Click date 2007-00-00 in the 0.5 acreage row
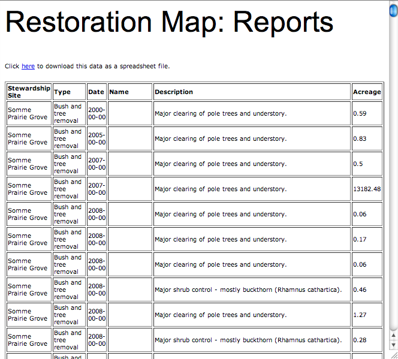 [97, 164]
